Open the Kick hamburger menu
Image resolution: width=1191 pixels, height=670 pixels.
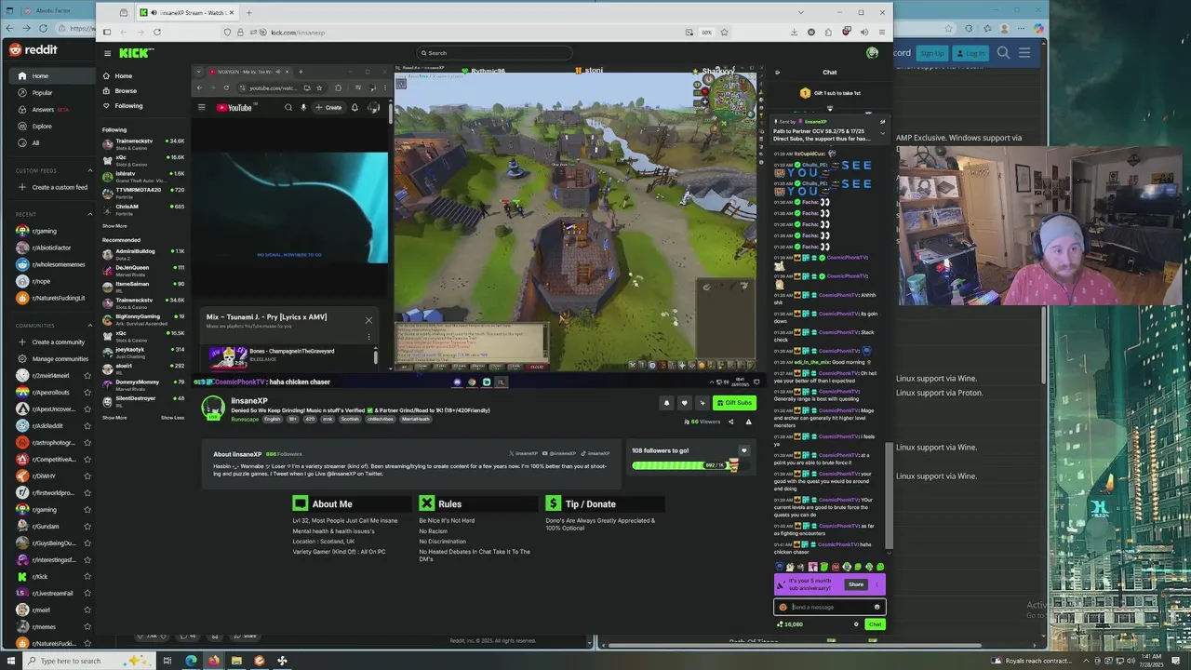point(108,54)
